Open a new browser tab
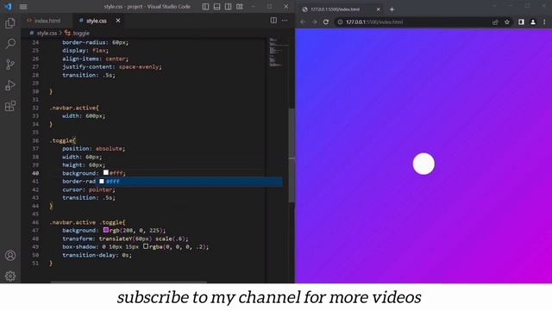Image resolution: width=552 pixels, height=310 pixels. [x=392, y=9]
